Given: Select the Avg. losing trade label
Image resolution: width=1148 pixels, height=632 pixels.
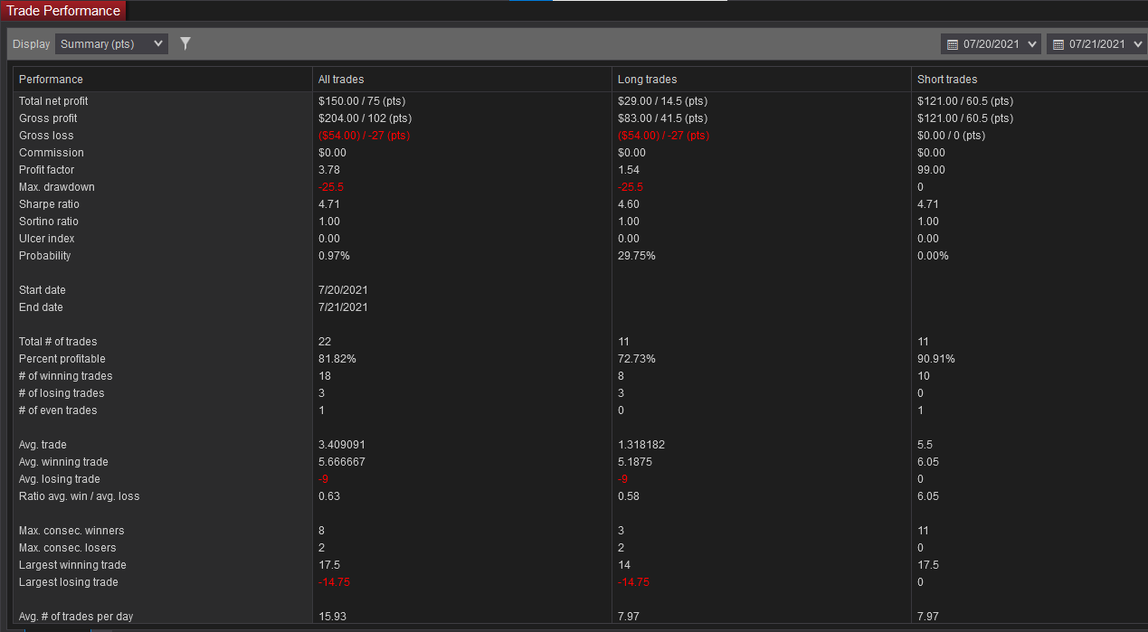Looking at the screenshot, I should coord(60,479).
